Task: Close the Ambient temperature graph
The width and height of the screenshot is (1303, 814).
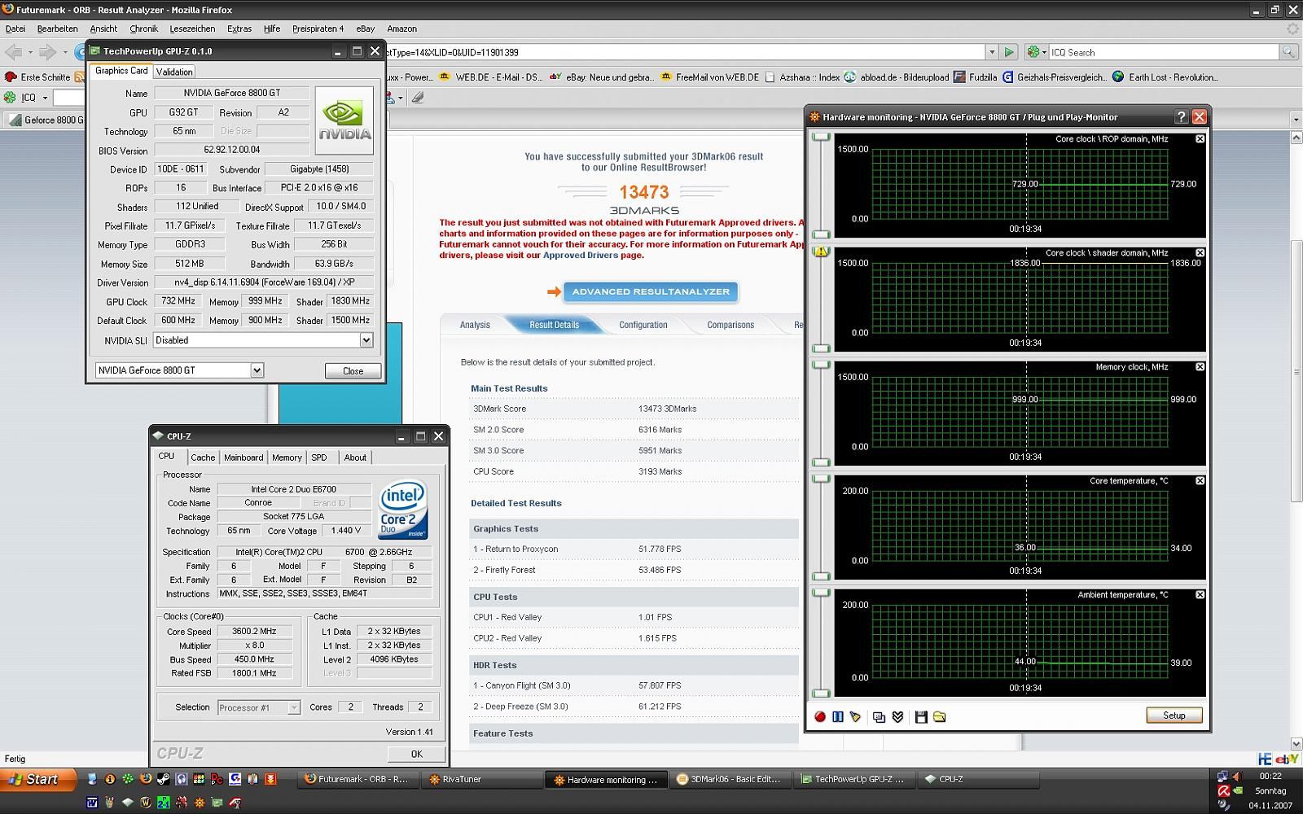Action: click(x=1200, y=595)
